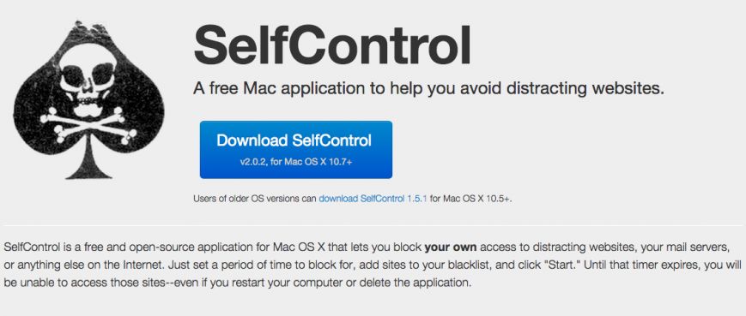This screenshot has width=746, height=316.
Task: Open the download SelfControl 1.5.1 link
Action: pyautogui.click(x=373, y=199)
